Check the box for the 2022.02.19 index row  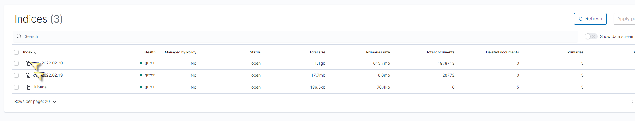click(16, 75)
